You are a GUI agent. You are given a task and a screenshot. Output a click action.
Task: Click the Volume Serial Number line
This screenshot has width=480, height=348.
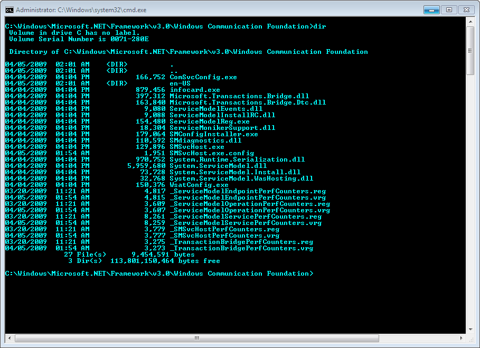tap(79, 39)
